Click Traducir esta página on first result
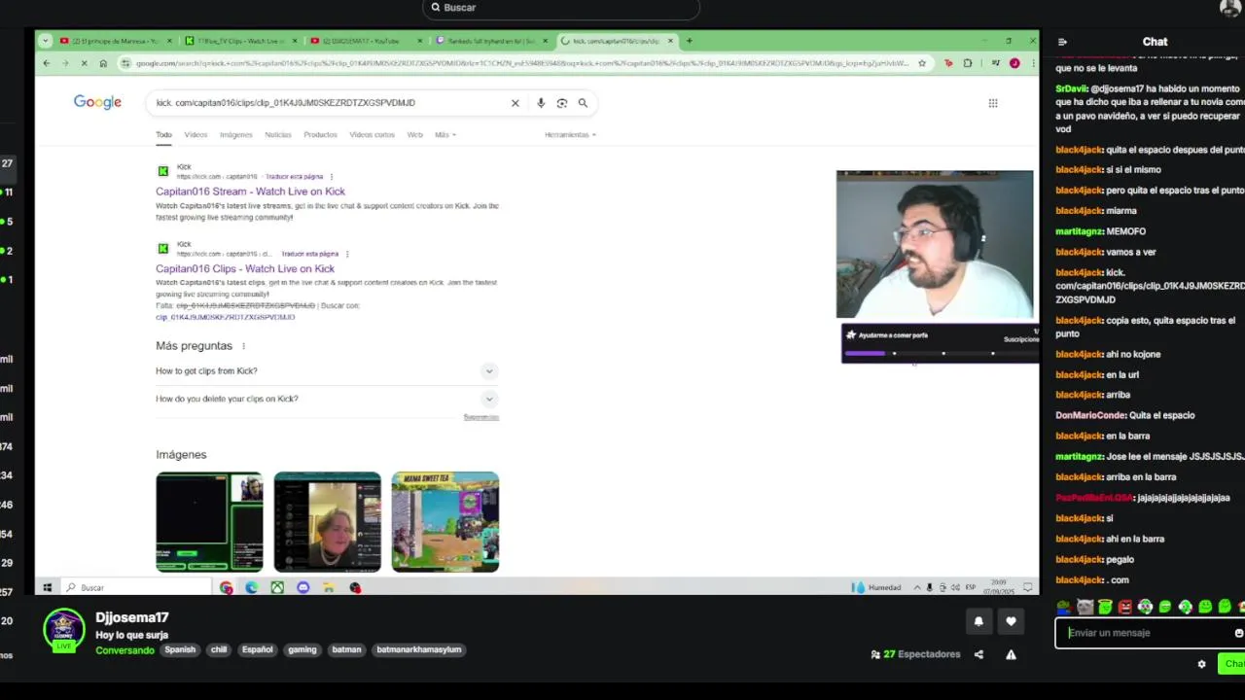This screenshot has height=700, width=1245. pyautogui.click(x=294, y=177)
